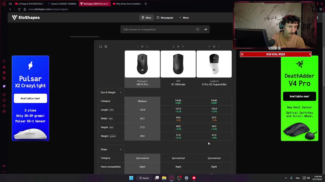325x182 pixels.
Task: Open the sidebar settings gear icon
Action: click(4, 111)
